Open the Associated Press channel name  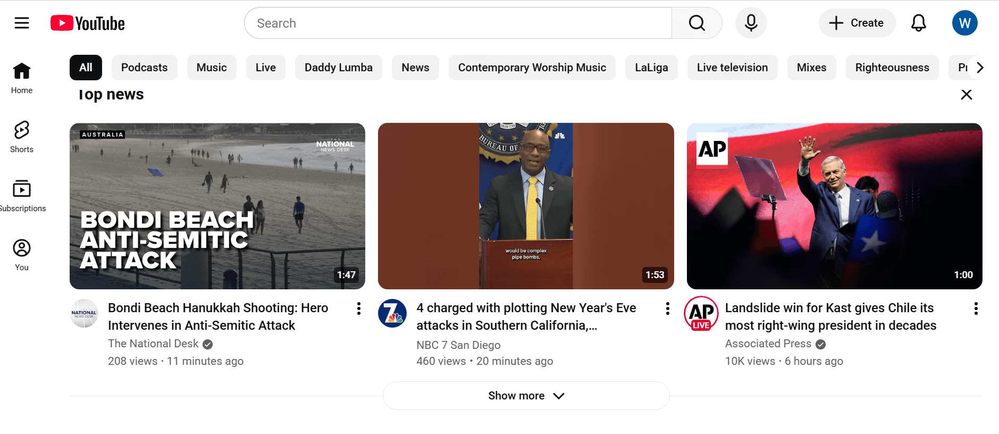[x=768, y=344]
